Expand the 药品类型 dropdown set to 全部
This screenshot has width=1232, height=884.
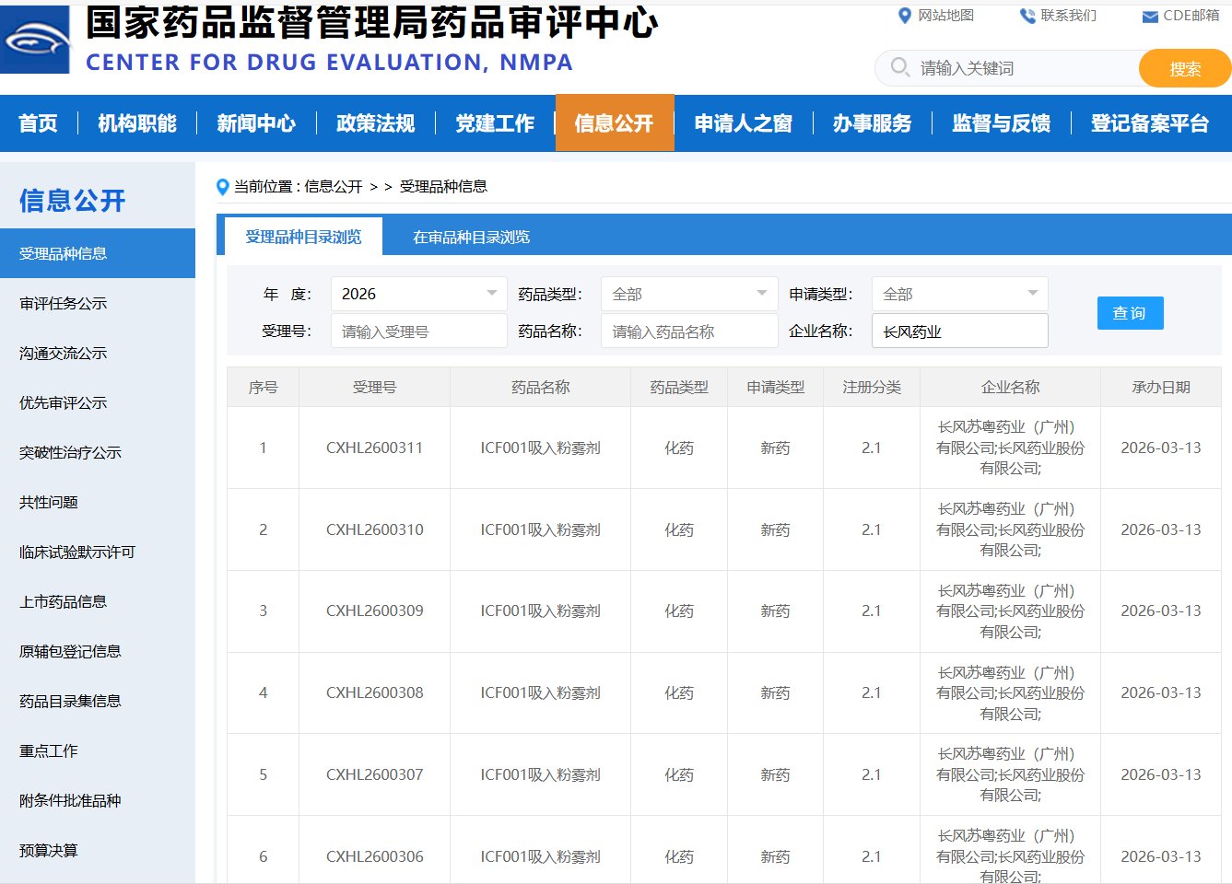point(688,293)
